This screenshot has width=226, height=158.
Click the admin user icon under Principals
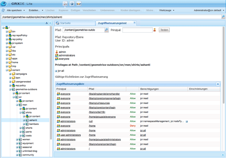pyautogui.click(x=57, y=52)
